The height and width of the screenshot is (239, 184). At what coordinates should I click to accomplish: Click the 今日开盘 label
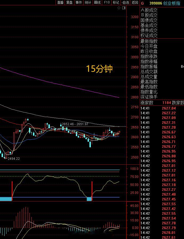[149, 46]
